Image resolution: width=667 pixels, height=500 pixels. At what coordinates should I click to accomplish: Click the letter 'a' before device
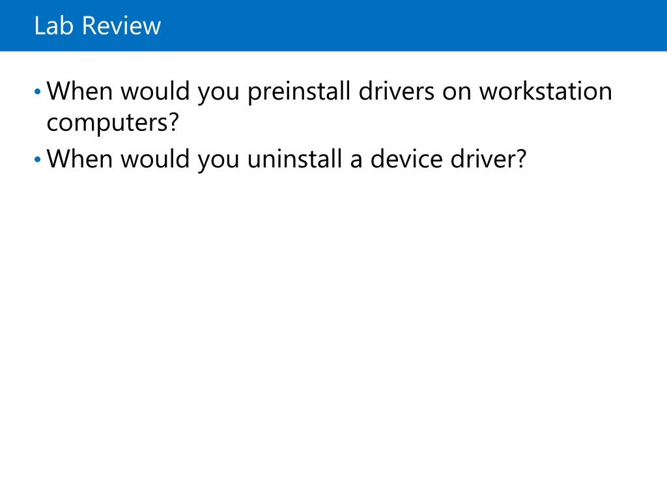(356, 161)
